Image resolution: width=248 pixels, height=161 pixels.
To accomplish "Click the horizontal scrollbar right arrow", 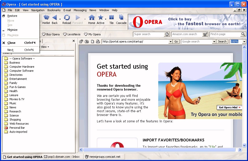I will (x=240, y=150).
